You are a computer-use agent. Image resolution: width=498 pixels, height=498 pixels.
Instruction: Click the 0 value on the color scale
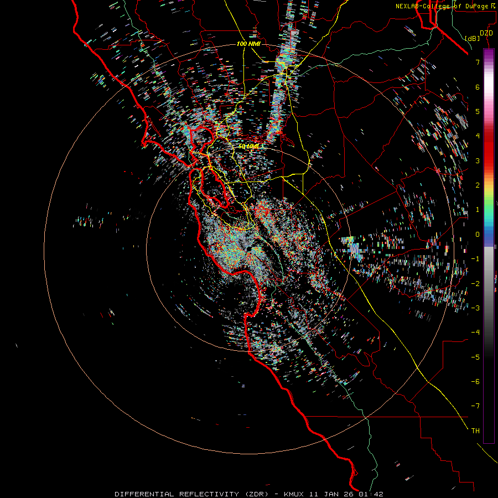478,235
